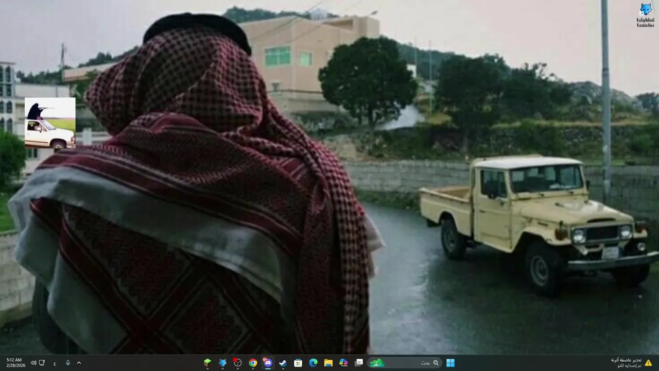
Task: Launch Microsoft Edge from the taskbar
Action: [313, 363]
